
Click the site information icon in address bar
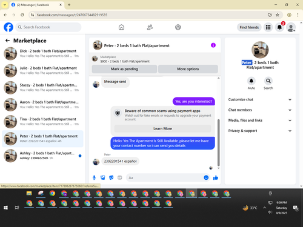(32, 15)
